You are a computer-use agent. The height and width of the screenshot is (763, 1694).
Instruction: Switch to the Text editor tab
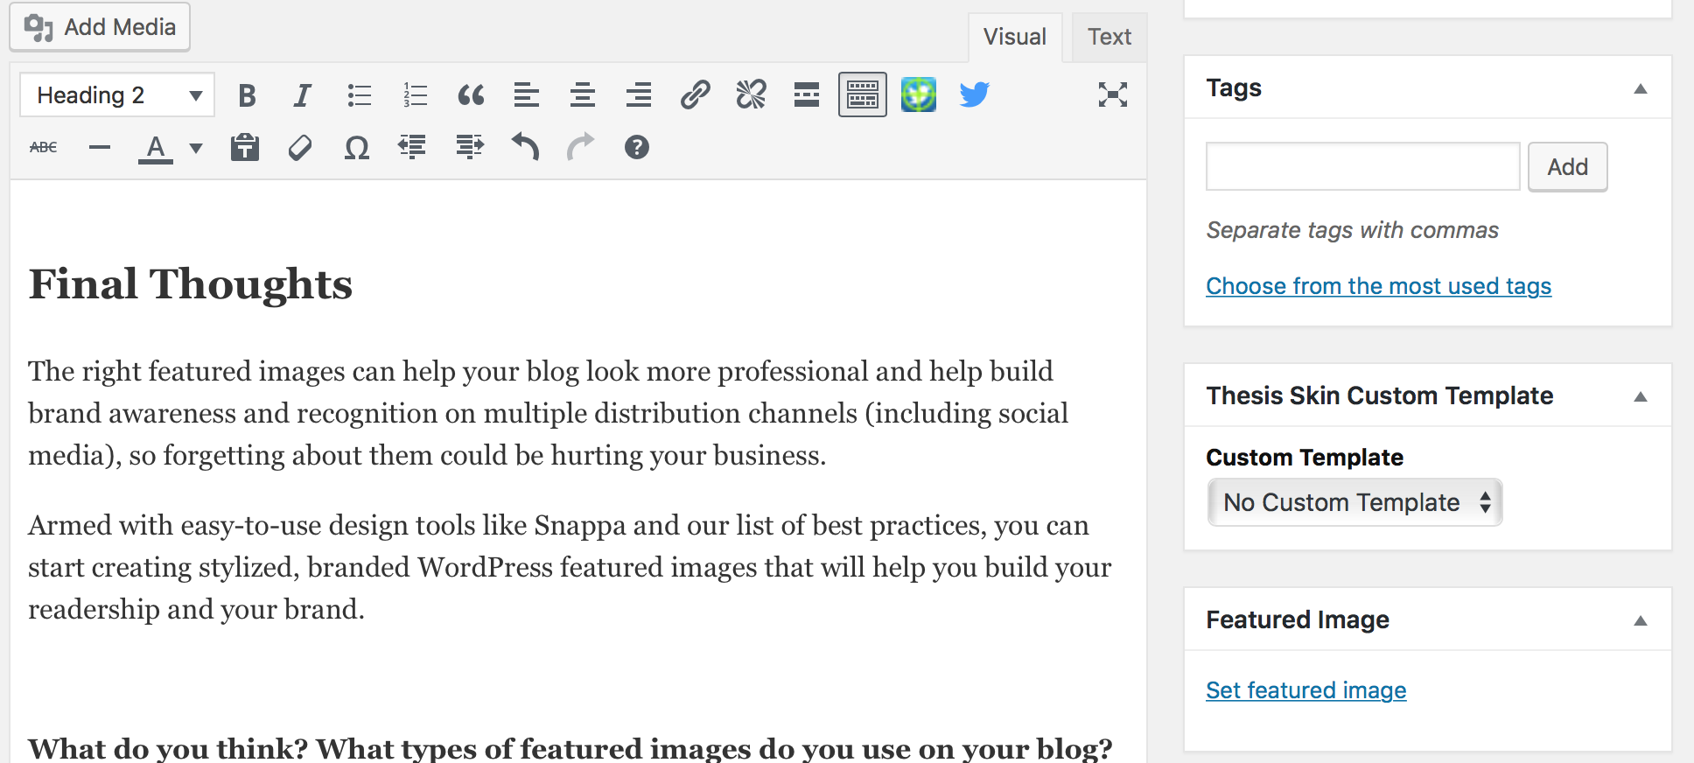coord(1109,37)
